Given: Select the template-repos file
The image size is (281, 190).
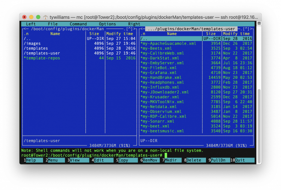Looking at the screenshot, I should tap(80, 58).
